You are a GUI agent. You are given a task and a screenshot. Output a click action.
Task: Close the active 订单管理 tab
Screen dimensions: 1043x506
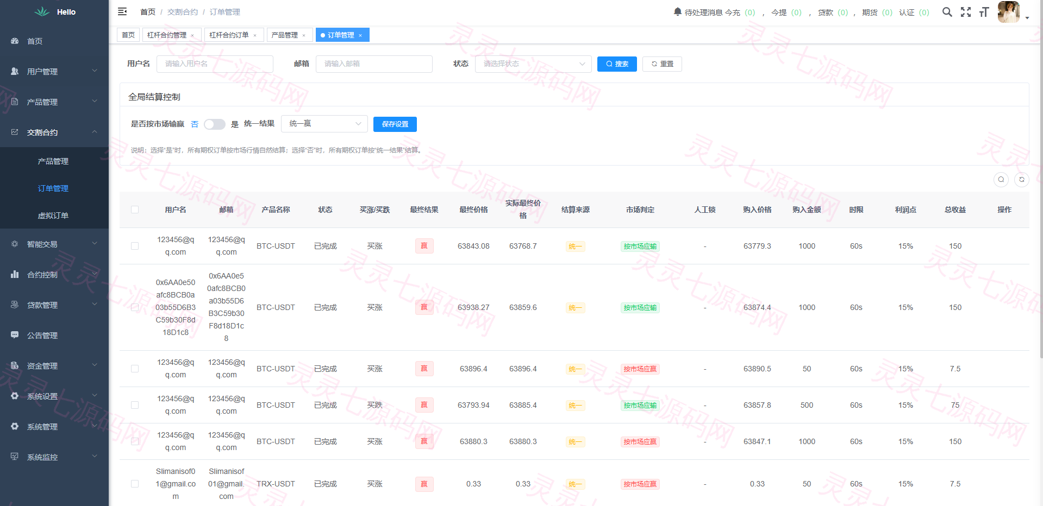point(360,35)
